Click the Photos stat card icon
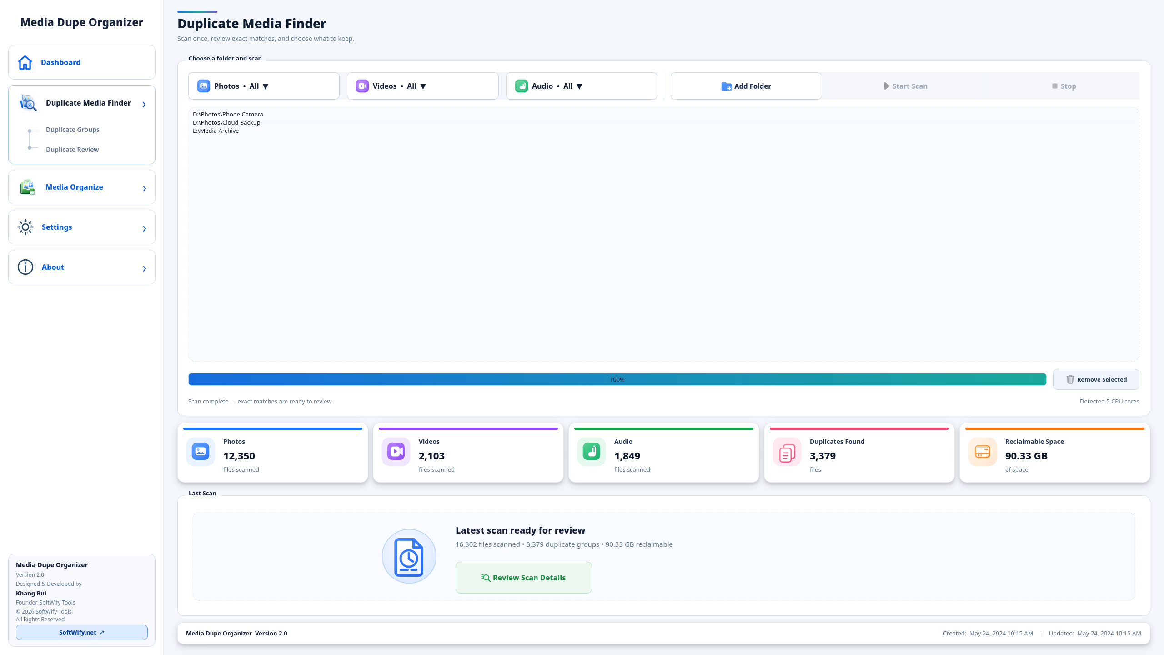The height and width of the screenshot is (655, 1164). click(201, 452)
